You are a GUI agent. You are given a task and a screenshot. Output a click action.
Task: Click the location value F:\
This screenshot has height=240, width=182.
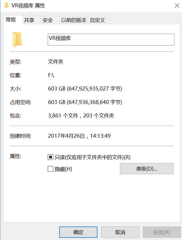[51, 75]
